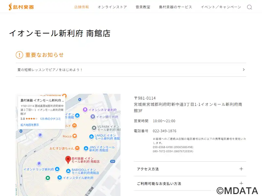The height and width of the screenshot is (196, 262).
Task: Open the site search magnifier icon
Action: 250,7
